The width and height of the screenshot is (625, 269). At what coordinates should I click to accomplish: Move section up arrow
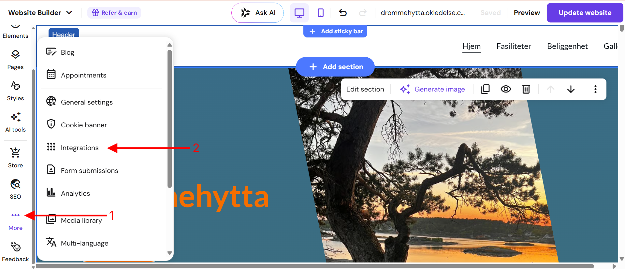(x=550, y=89)
